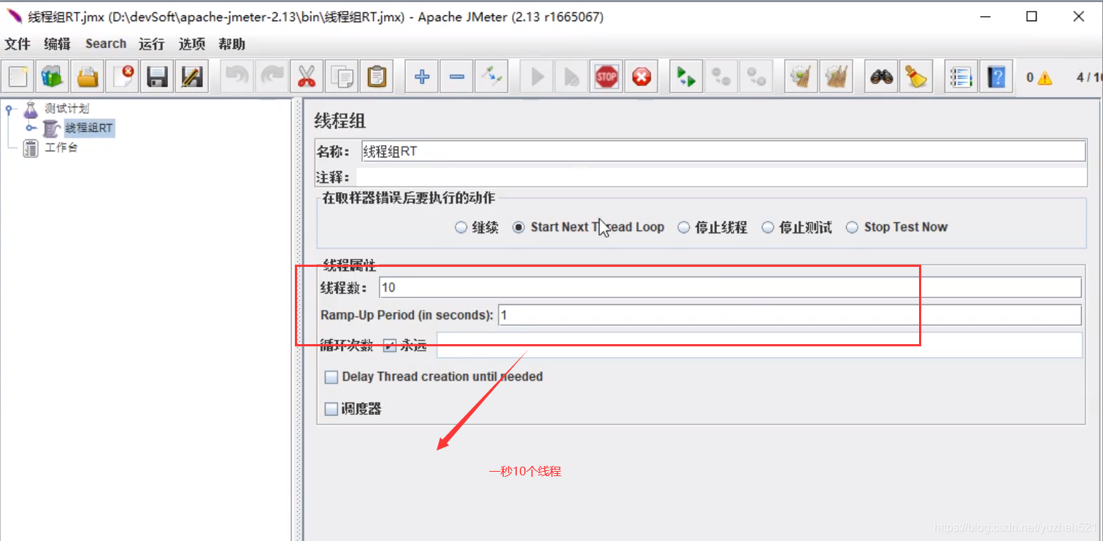Clear current results
Viewport: 1103px width, 541px height.
click(x=802, y=76)
